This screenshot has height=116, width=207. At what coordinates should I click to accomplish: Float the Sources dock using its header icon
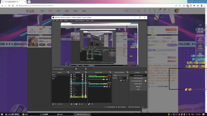click(x=86, y=72)
